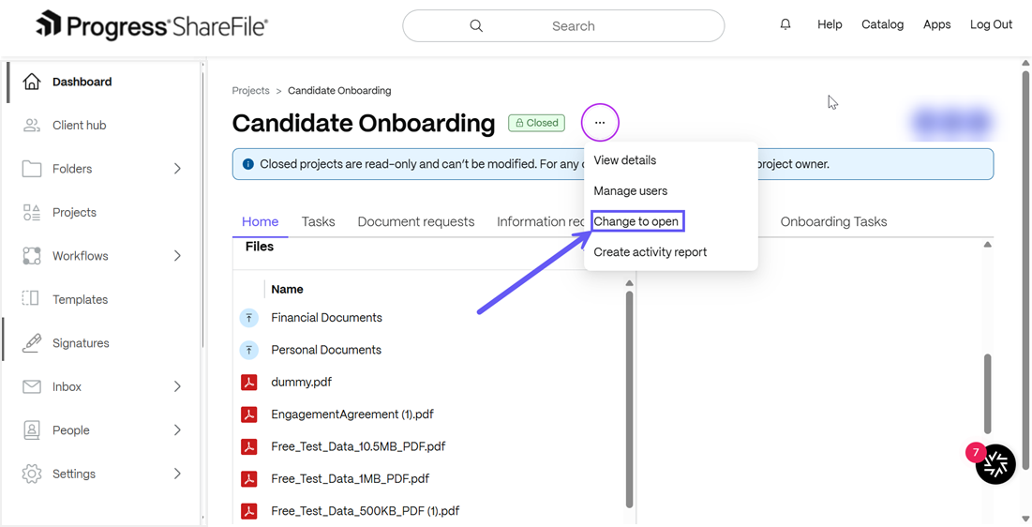Viewport: 1032px width, 527px height.
Task: Expand the Workflows sidebar chevron
Action: point(177,256)
